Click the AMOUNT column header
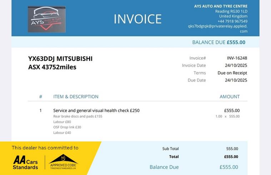The width and height of the screenshot is (271, 175). click(230, 97)
